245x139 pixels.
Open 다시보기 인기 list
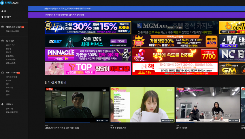12,77
